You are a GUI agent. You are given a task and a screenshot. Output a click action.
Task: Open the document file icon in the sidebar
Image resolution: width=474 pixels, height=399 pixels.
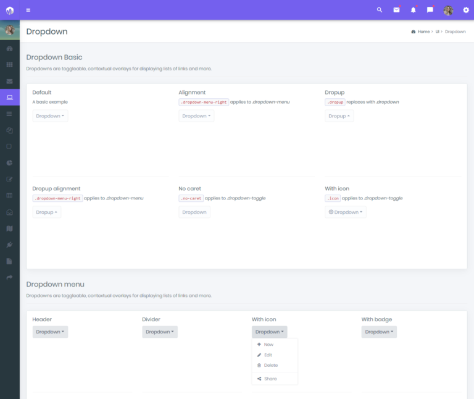[x=9, y=261]
